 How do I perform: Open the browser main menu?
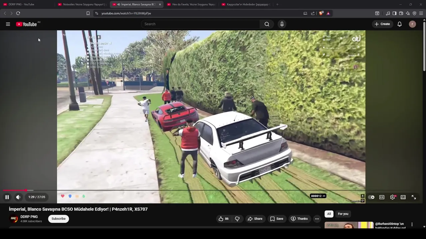coord(421,13)
